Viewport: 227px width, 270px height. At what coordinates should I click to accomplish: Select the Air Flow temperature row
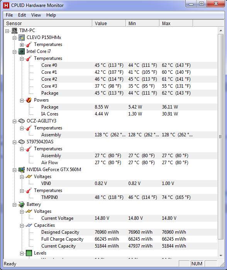(129, 163)
